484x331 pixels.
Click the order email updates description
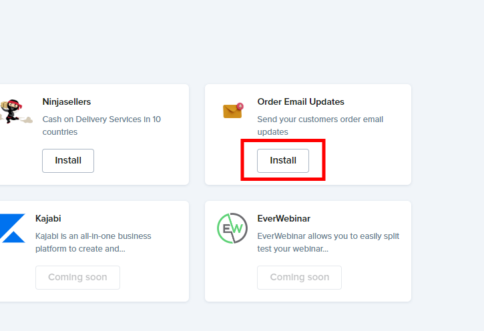[x=320, y=125]
